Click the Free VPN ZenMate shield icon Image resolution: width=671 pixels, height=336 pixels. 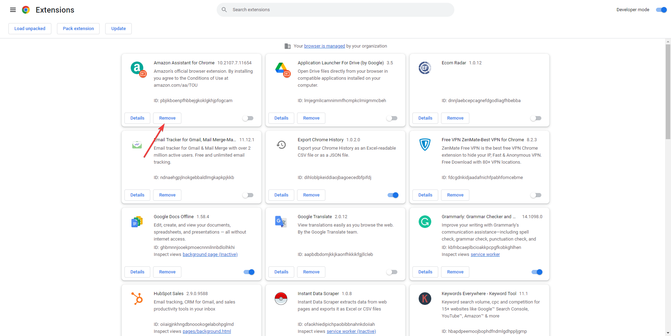coord(425,144)
